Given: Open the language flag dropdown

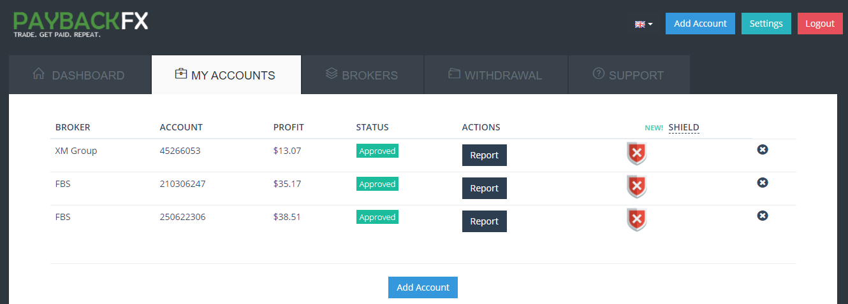Looking at the screenshot, I should tap(643, 24).
